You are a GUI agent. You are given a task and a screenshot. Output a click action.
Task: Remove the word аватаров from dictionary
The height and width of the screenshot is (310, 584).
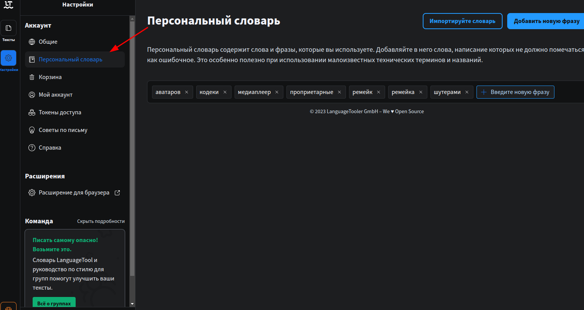187,92
